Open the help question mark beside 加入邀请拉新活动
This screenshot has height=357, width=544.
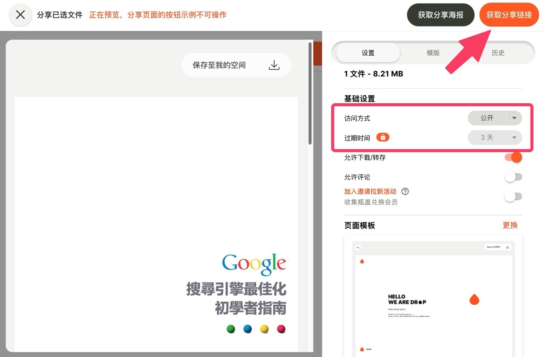tap(405, 191)
